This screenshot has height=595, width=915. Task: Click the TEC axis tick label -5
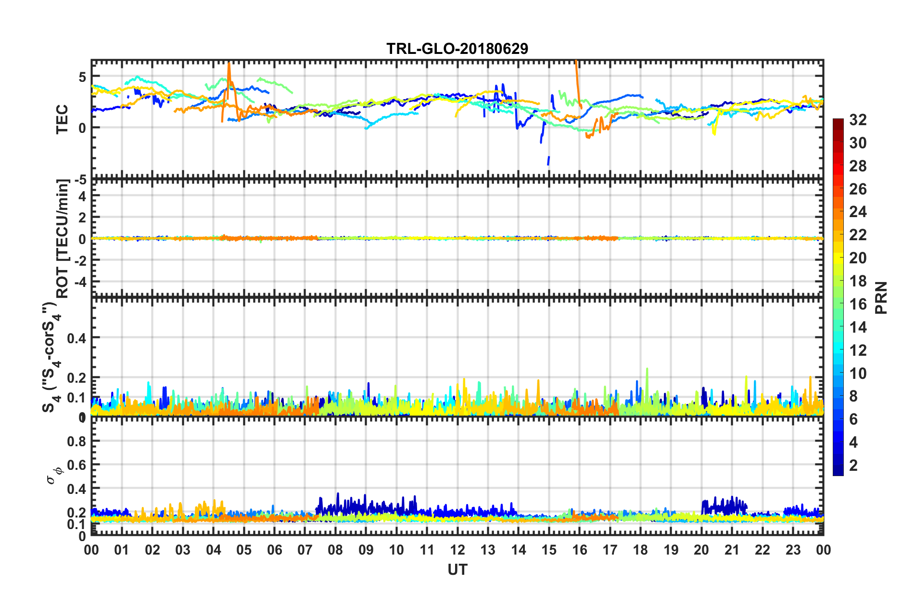79,180
